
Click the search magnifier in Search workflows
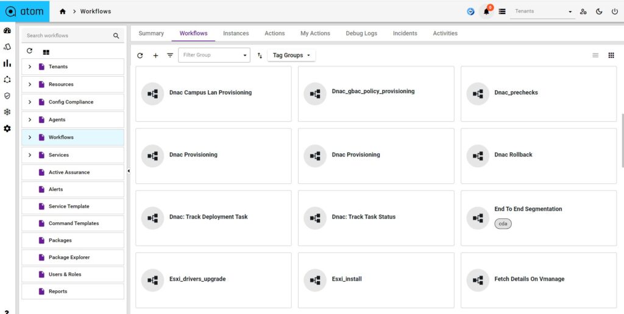click(116, 36)
